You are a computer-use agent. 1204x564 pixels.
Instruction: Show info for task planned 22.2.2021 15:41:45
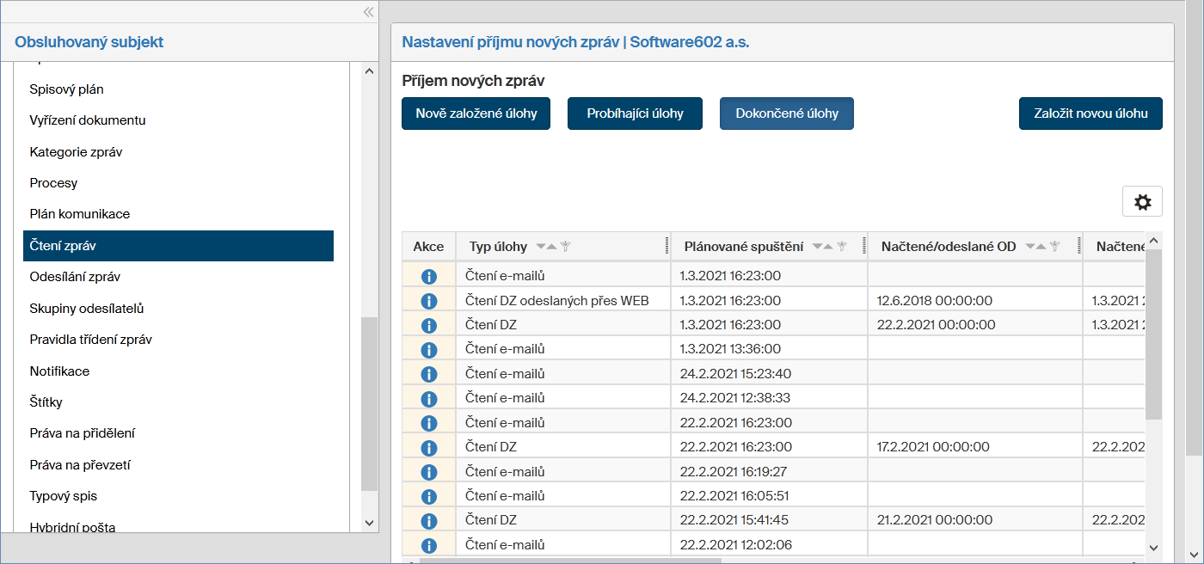428,521
